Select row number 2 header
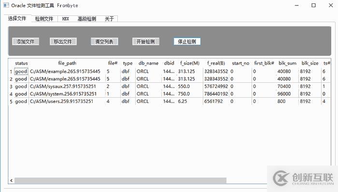338x192 pixels. pos(11,79)
